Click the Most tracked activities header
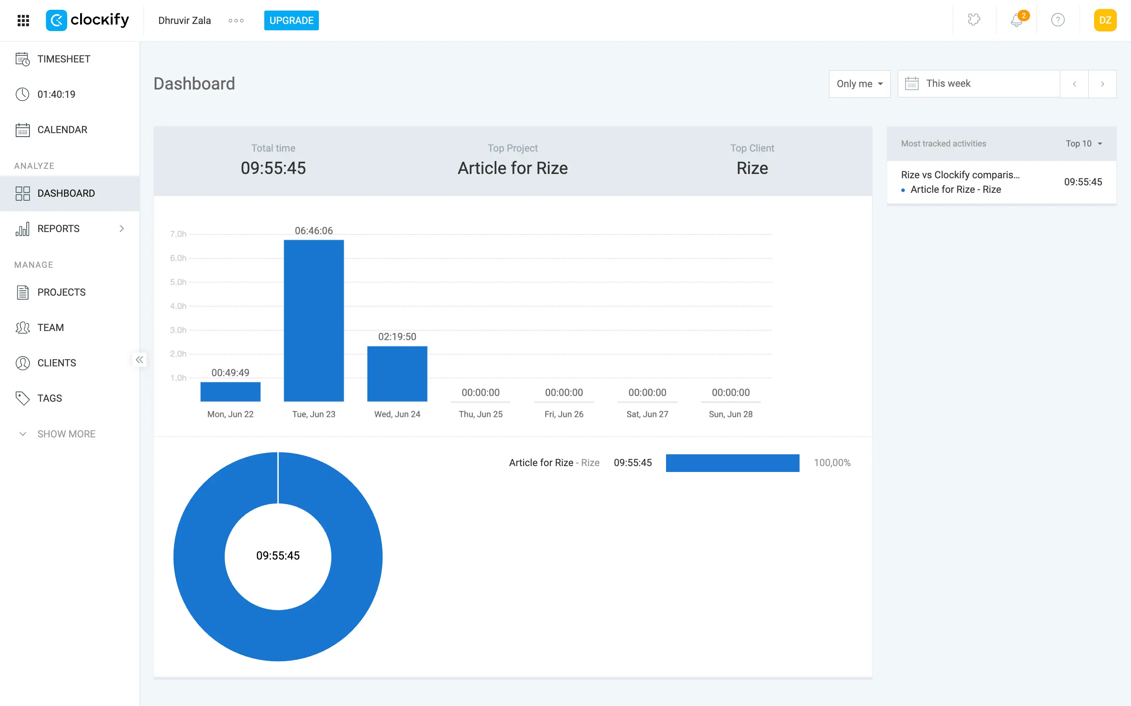The image size is (1131, 706). click(943, 144)
